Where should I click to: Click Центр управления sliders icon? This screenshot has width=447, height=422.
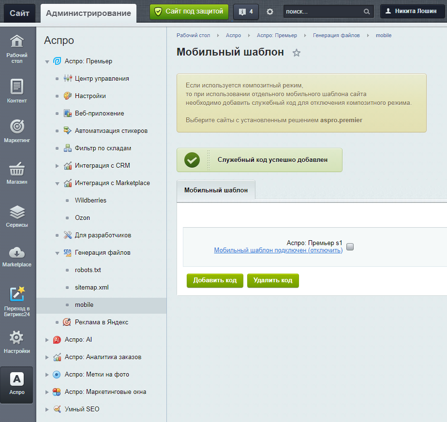click(68, 78)
